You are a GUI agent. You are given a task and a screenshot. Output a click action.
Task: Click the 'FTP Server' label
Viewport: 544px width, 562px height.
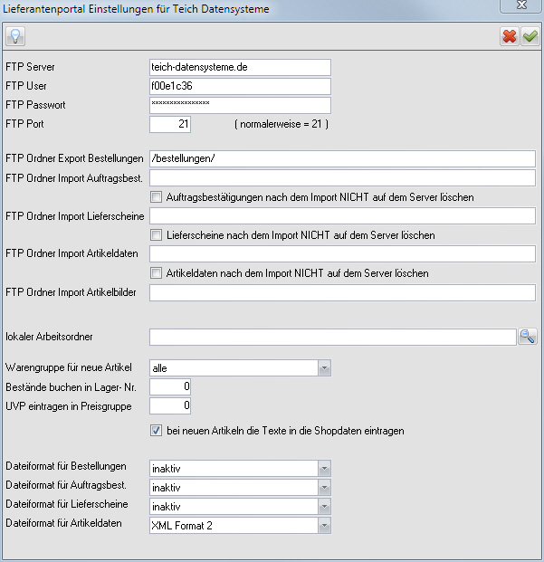coord(30,67)
